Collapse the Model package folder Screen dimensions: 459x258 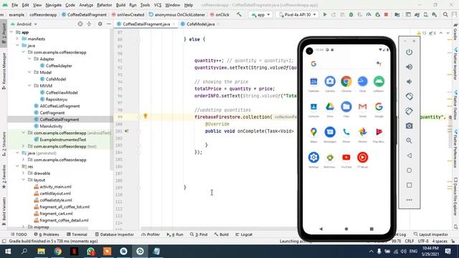click(x=29, y=72)
